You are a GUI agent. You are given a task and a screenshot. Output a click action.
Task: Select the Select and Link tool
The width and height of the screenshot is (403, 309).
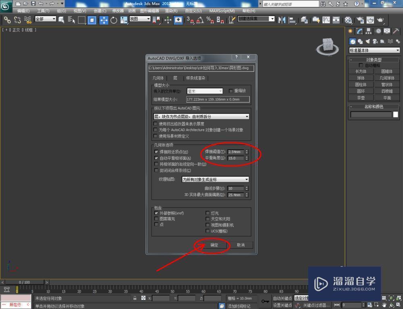click(8, 19)
